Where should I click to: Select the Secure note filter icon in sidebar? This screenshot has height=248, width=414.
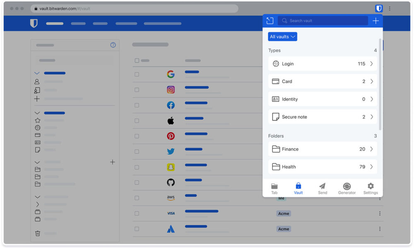pyautogui.click(x=38, y=150)
